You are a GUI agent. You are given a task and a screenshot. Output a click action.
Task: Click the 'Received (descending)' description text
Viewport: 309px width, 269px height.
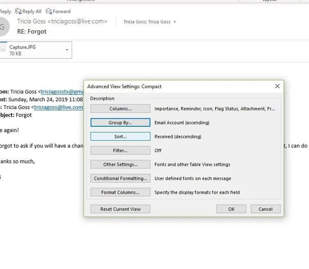(178, 137)
